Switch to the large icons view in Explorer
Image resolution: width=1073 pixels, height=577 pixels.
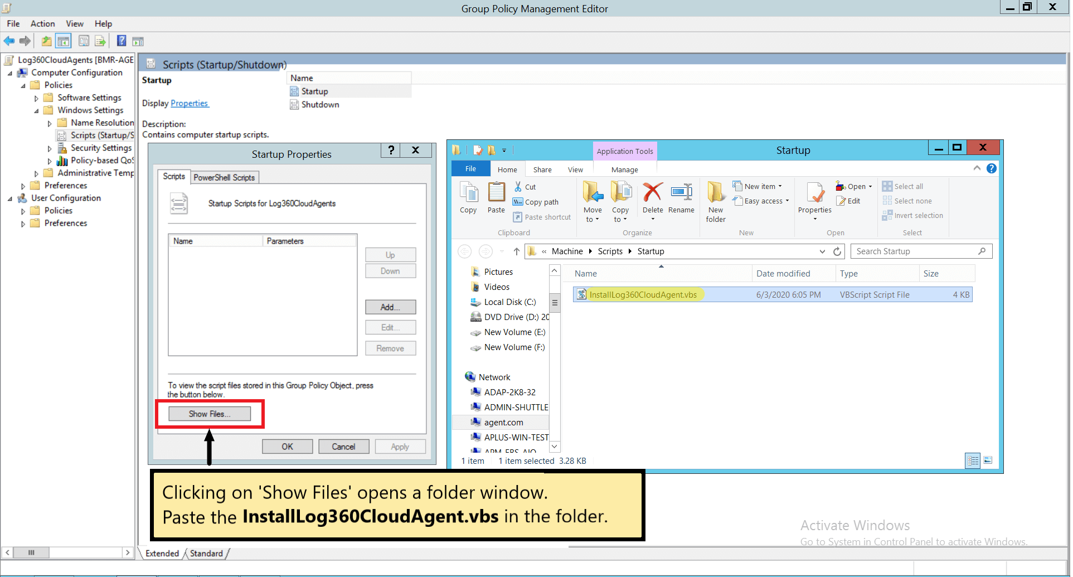point(988,460)
